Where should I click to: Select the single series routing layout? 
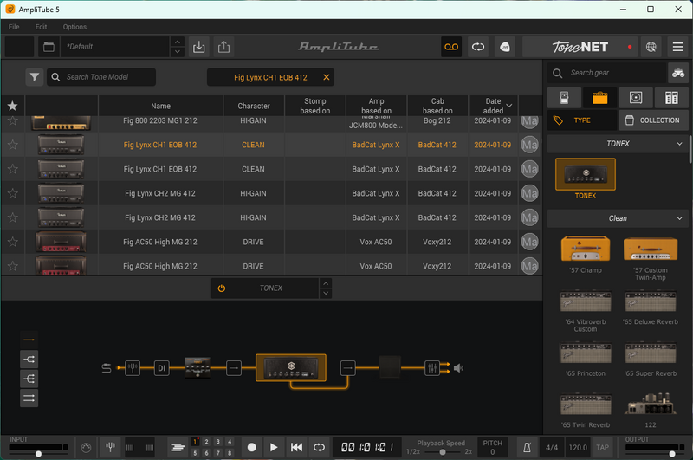click(x=29, y=340)
